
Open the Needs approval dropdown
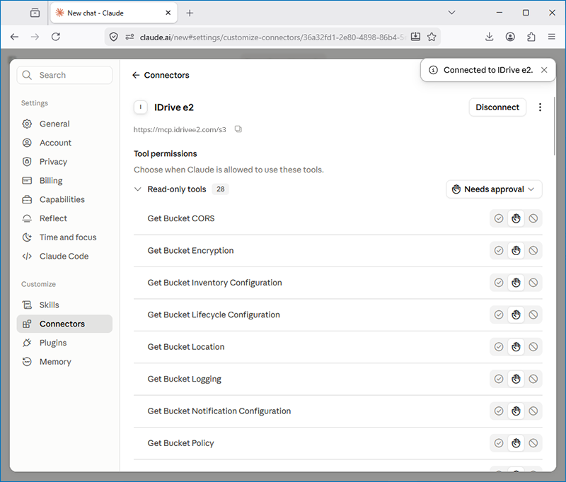click(x=494, y=189)
